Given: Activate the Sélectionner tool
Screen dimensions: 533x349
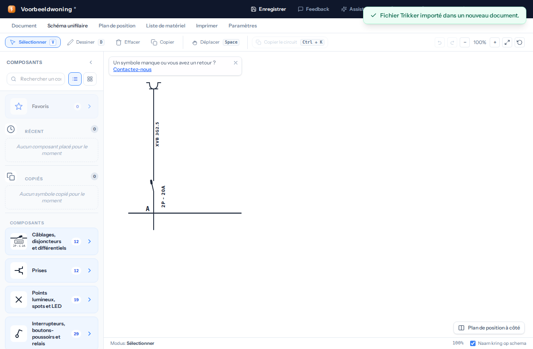Looking at the screenshot, I should 33,42.
